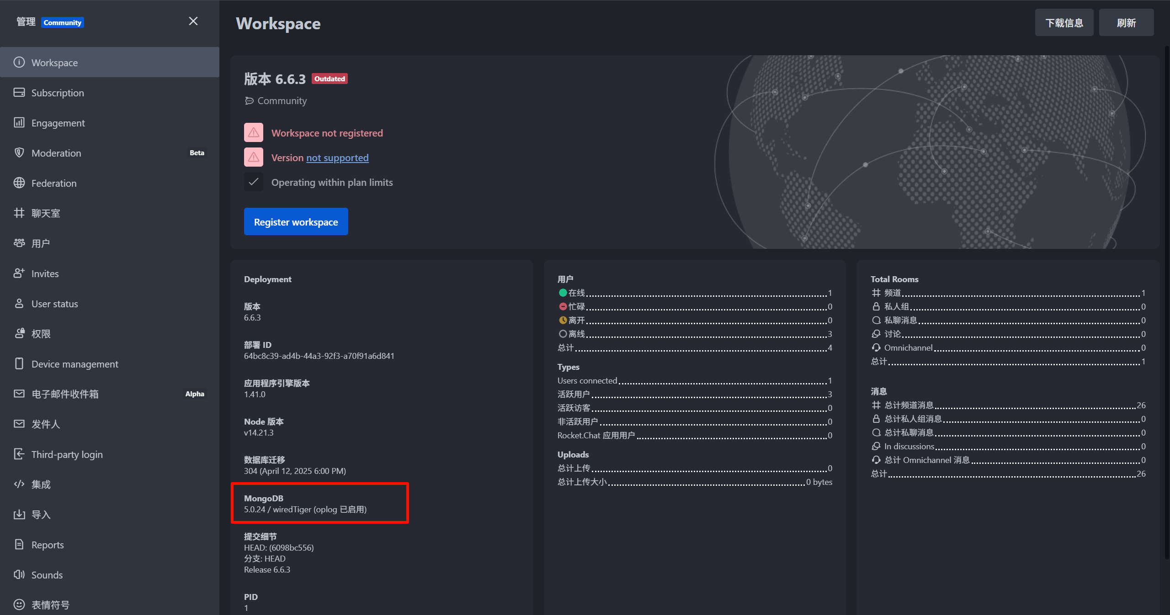
Task: Click the Reports document icon
Action: [19, 544]
